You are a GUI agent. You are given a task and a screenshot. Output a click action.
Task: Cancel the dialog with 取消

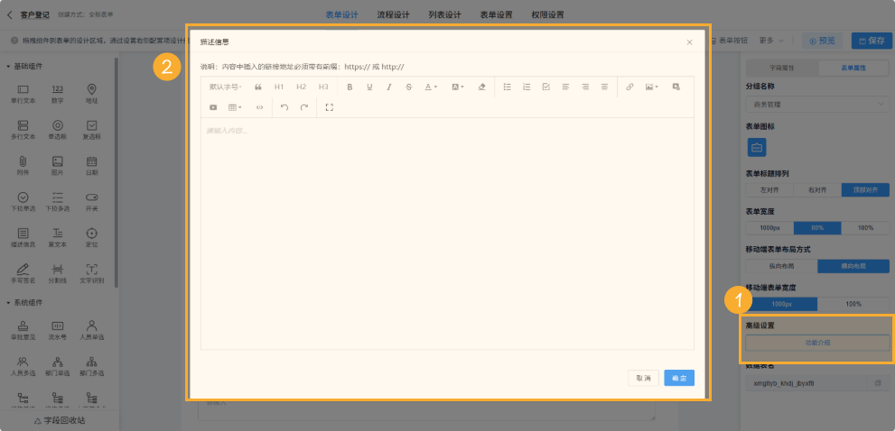[644, 378]
